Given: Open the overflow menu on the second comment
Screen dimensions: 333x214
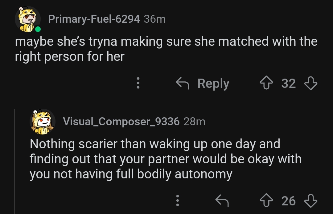Looking at the screenshot, I should pos(177,201).
